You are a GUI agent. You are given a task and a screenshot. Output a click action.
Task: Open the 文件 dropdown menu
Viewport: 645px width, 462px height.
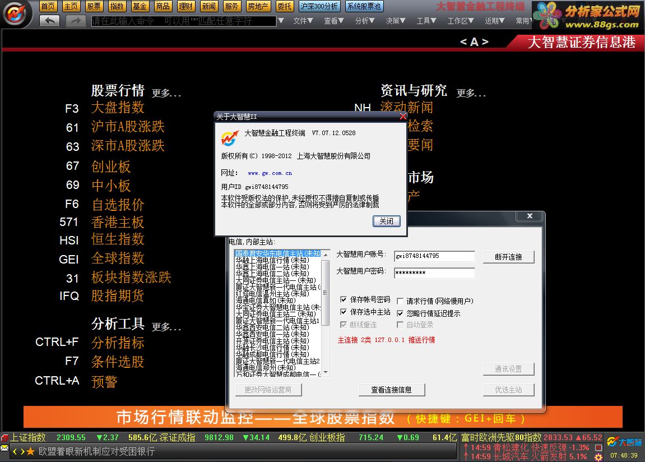point(303,21)
